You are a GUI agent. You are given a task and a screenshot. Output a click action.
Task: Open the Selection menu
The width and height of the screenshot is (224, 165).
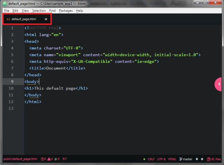tap(39, 11)
